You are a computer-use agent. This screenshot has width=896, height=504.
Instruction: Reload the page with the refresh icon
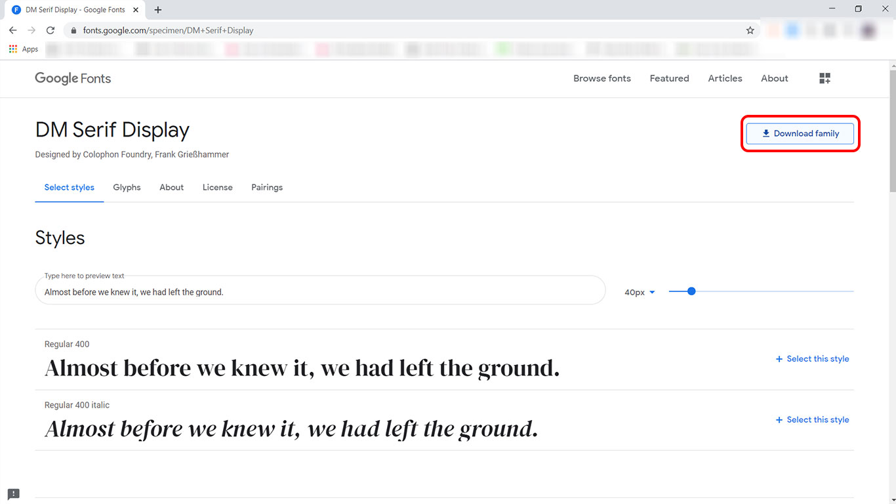(x=51, y=30)
